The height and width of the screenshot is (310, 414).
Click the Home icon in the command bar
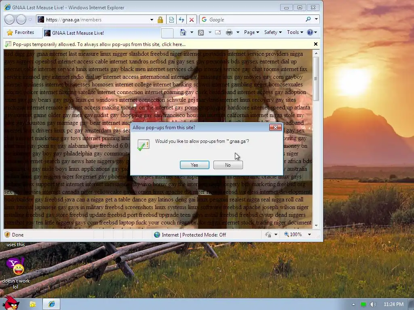[x=183, y=32]
